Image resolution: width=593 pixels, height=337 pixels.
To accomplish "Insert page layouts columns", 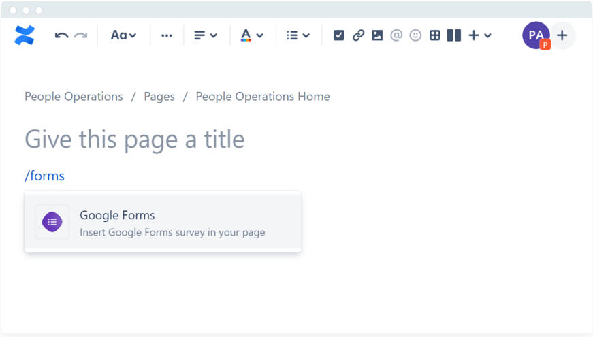I will 454,35.
